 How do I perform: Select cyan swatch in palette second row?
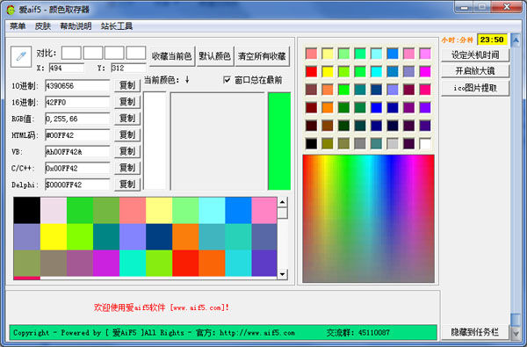[x=377, y=72]
